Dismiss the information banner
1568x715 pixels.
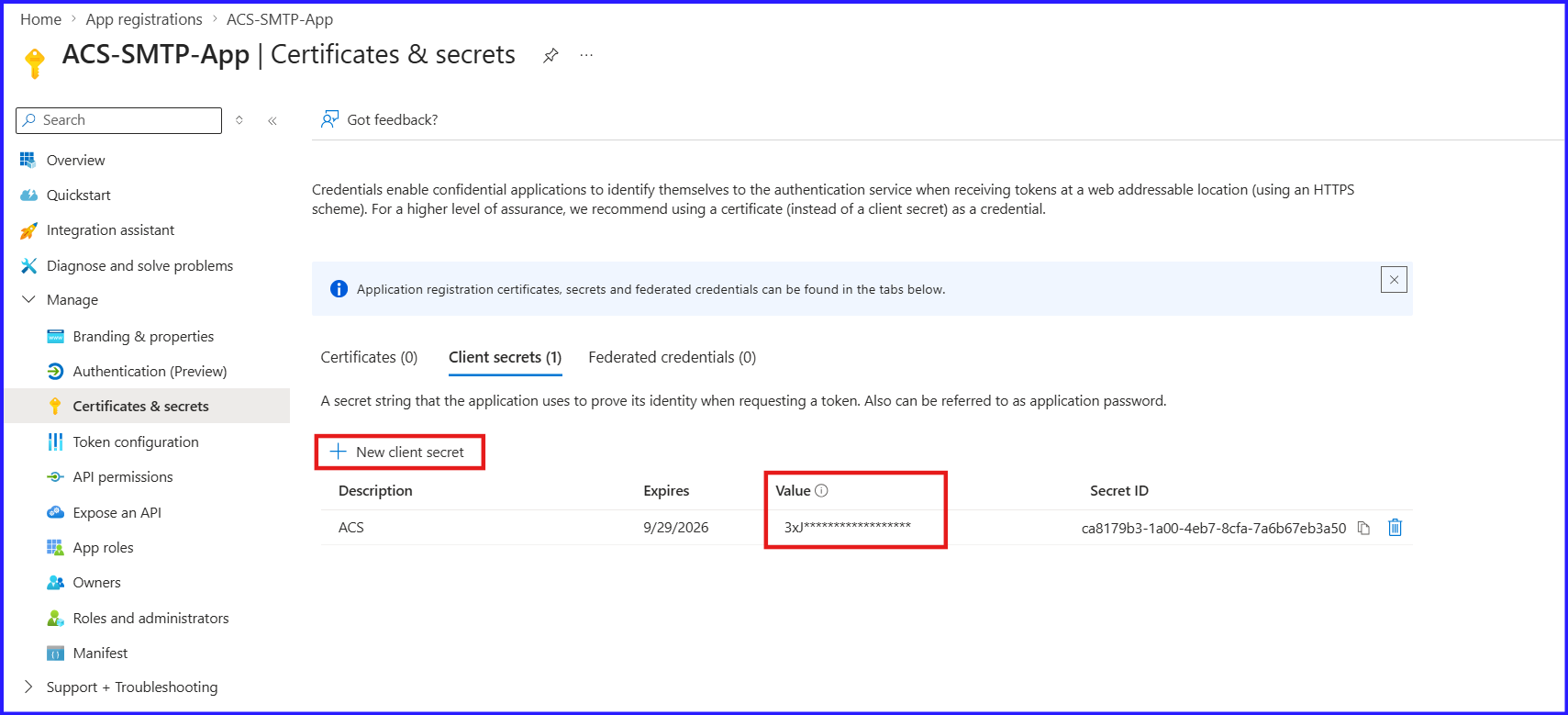1394,280
